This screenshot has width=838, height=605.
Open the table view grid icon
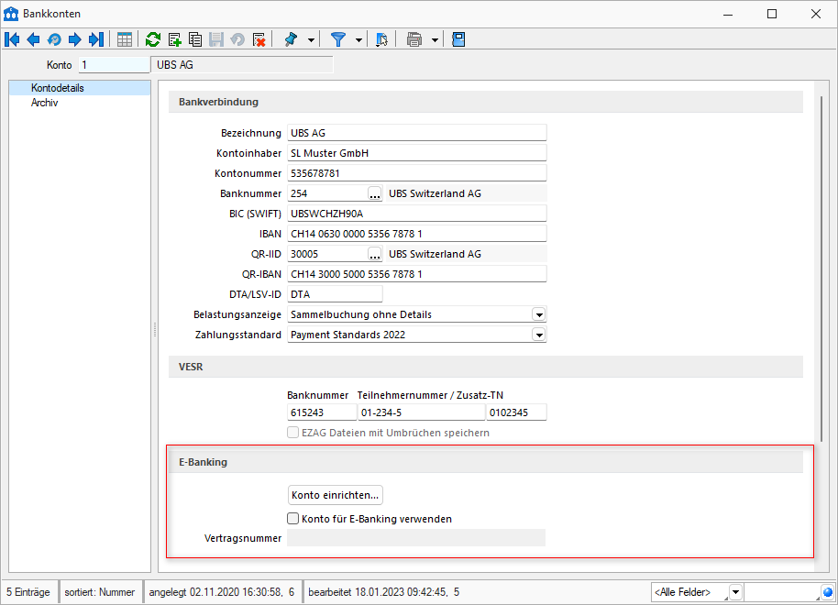tap(125, 39)
